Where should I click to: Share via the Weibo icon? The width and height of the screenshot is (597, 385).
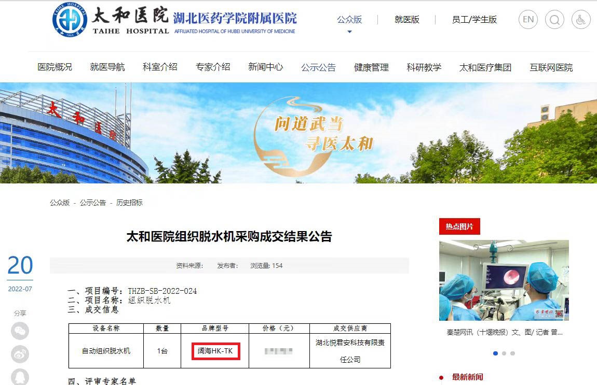(x=20, y=354)
